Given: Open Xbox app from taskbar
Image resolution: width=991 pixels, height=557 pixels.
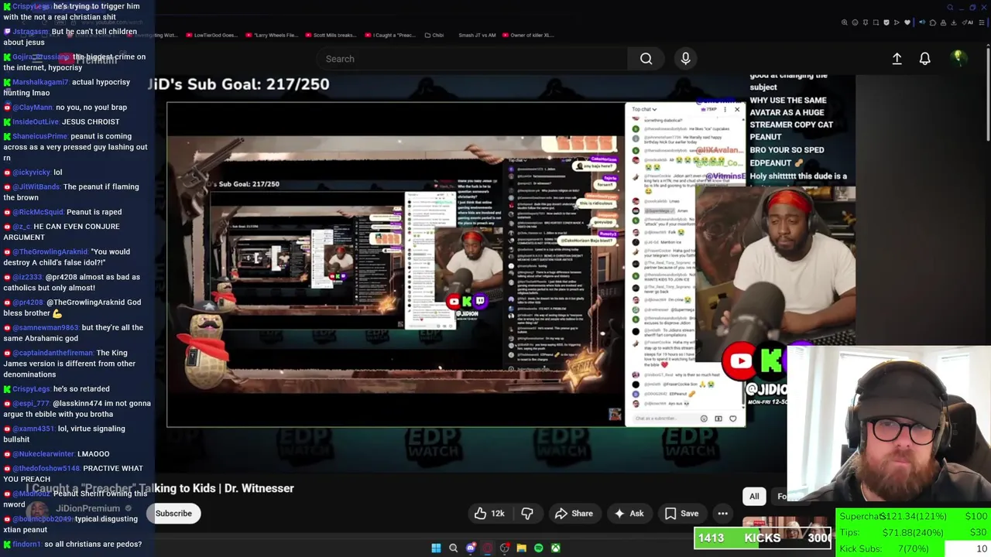Looking at the screenshot, I should [556, 548].
